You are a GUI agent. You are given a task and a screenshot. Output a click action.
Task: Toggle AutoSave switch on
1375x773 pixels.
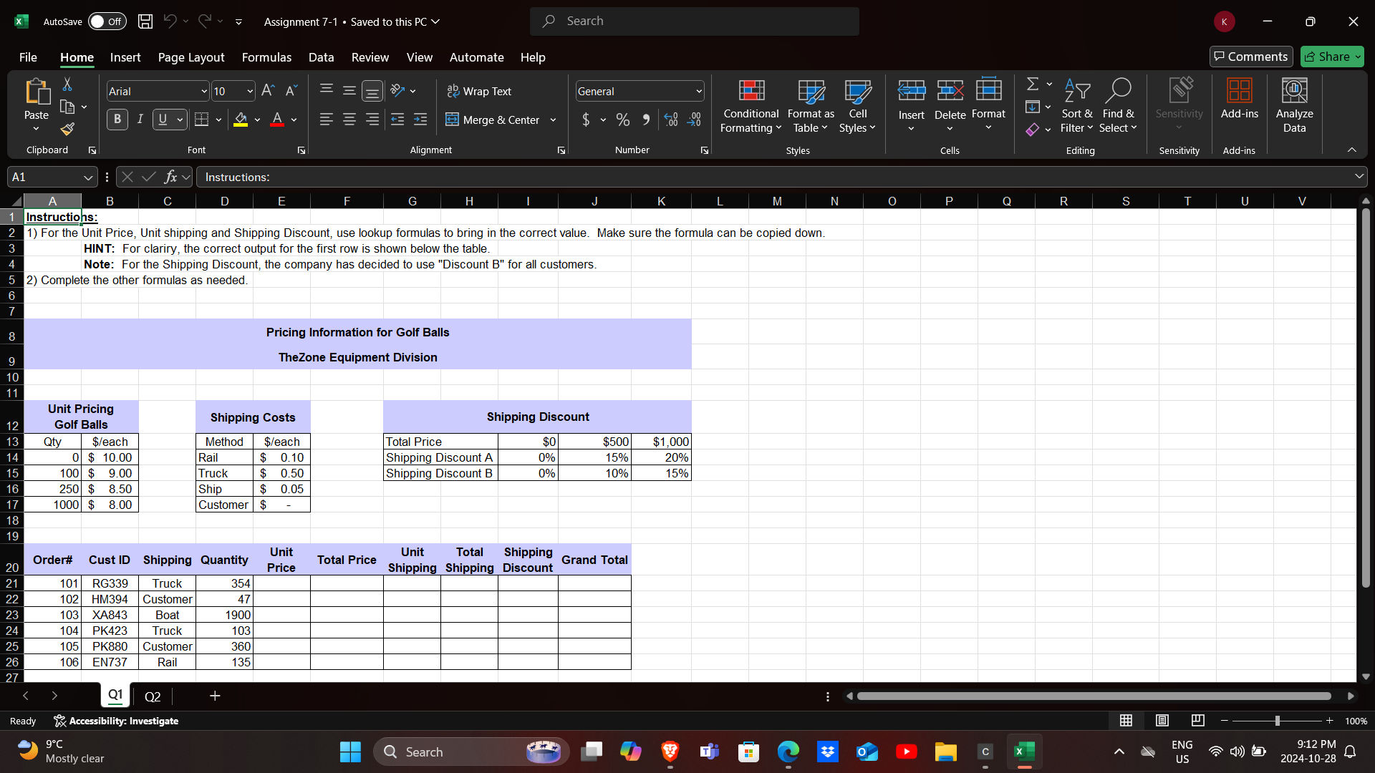[107, 21]
